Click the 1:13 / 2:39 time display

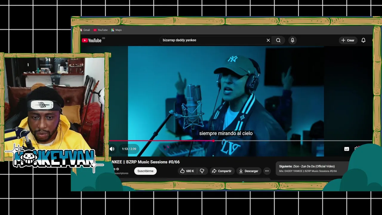tap(129, 149)
